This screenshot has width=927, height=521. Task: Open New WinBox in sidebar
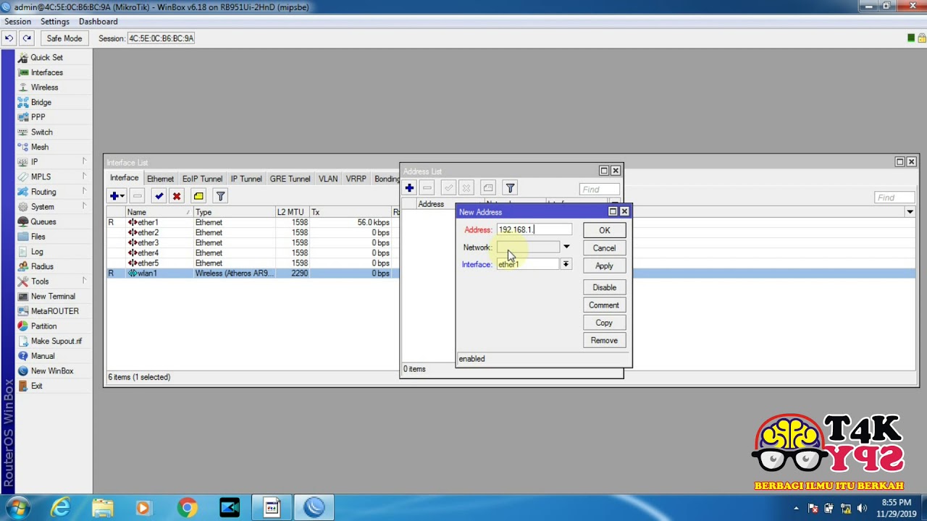click(51, 371)
